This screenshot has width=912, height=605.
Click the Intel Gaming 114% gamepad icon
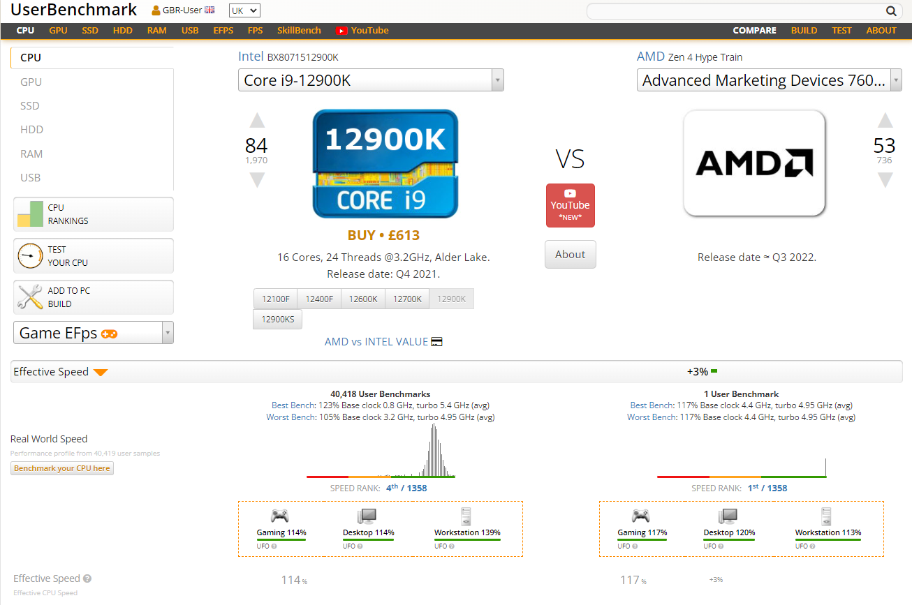pyautogui.click(x=280, y=516)
